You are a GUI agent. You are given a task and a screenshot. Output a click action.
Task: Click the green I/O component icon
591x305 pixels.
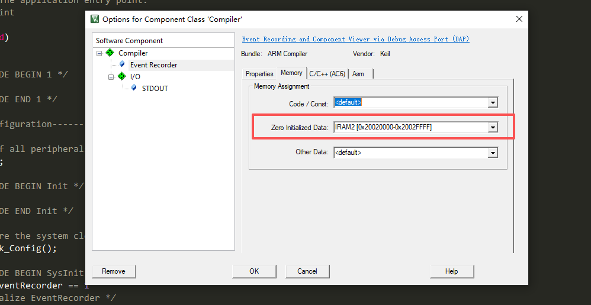click(x=122, y=76)
